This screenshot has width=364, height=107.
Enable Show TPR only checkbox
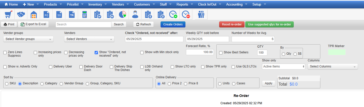[203, 67]
